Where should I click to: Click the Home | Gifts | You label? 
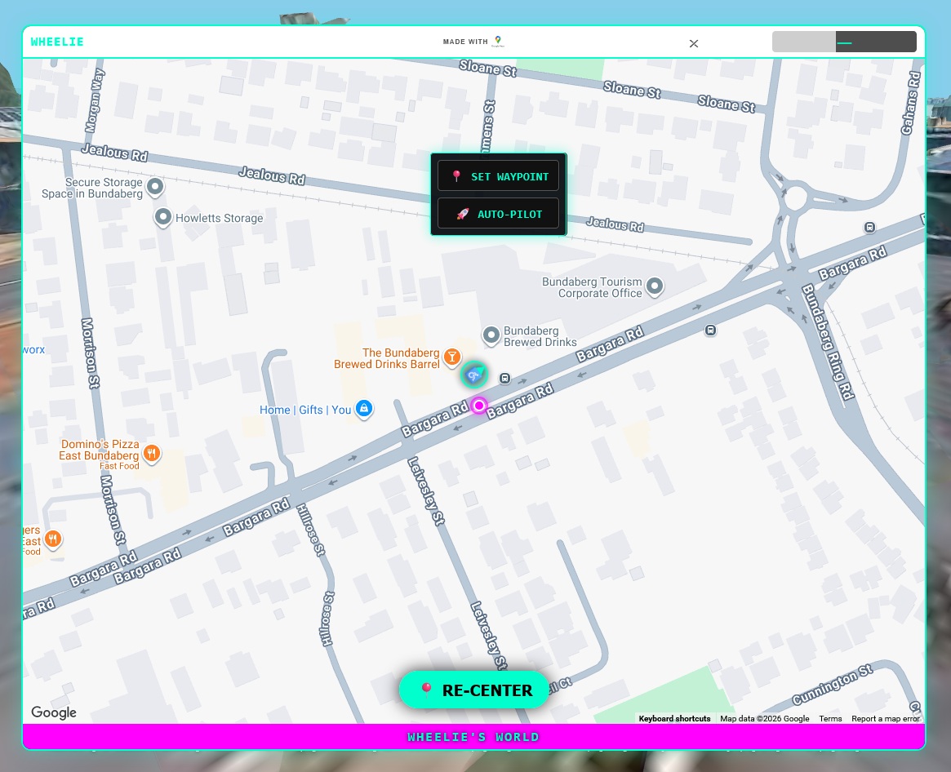(305, 410)
